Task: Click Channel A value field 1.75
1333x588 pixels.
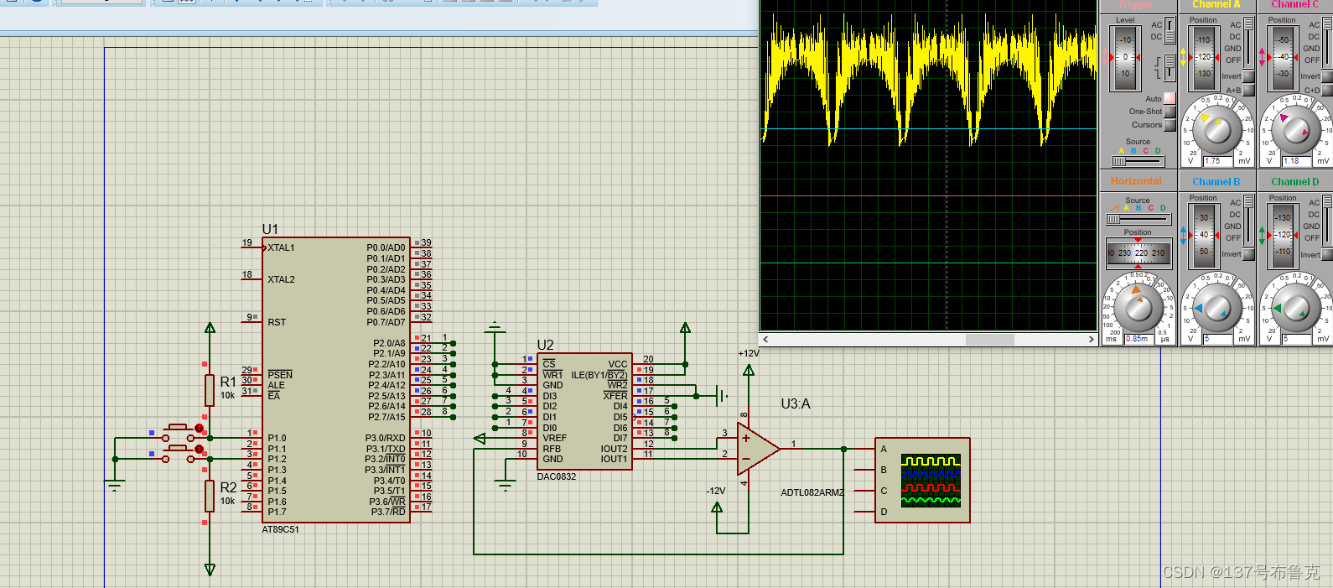Action: tap(1218, 161)
